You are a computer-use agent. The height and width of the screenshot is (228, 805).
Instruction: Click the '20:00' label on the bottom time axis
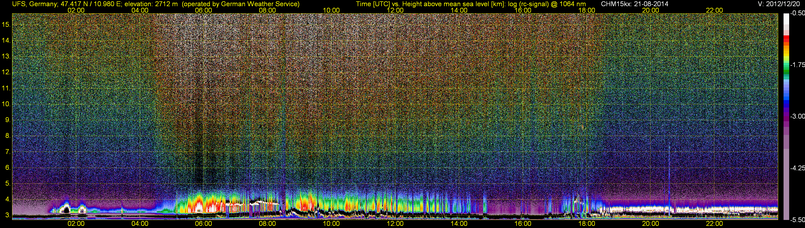tap(650, 224)
